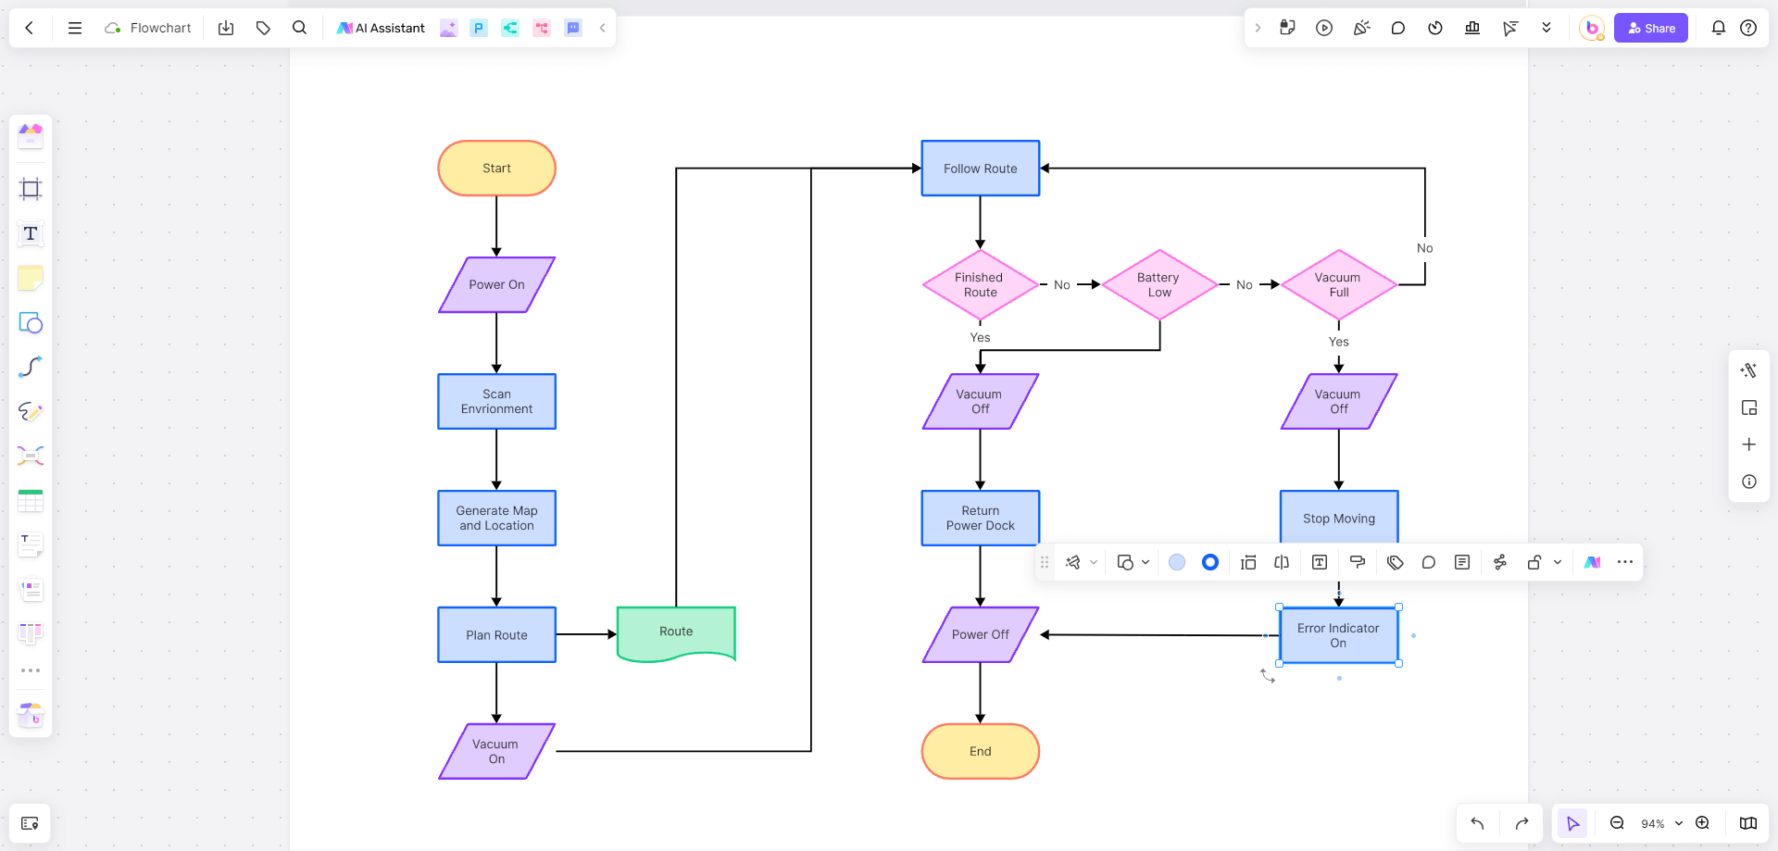Start presentation play button
This screenshot has width=1778, height=851.
pos(1324,28)
